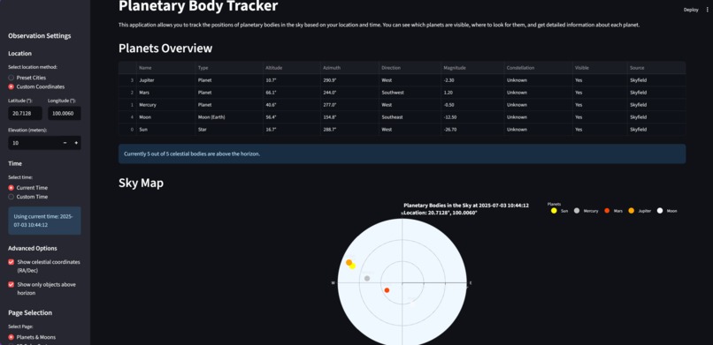This screenshot has width=713, height=345.
Task: Click the Southwest direction cell
Action: tap(410, 93)
